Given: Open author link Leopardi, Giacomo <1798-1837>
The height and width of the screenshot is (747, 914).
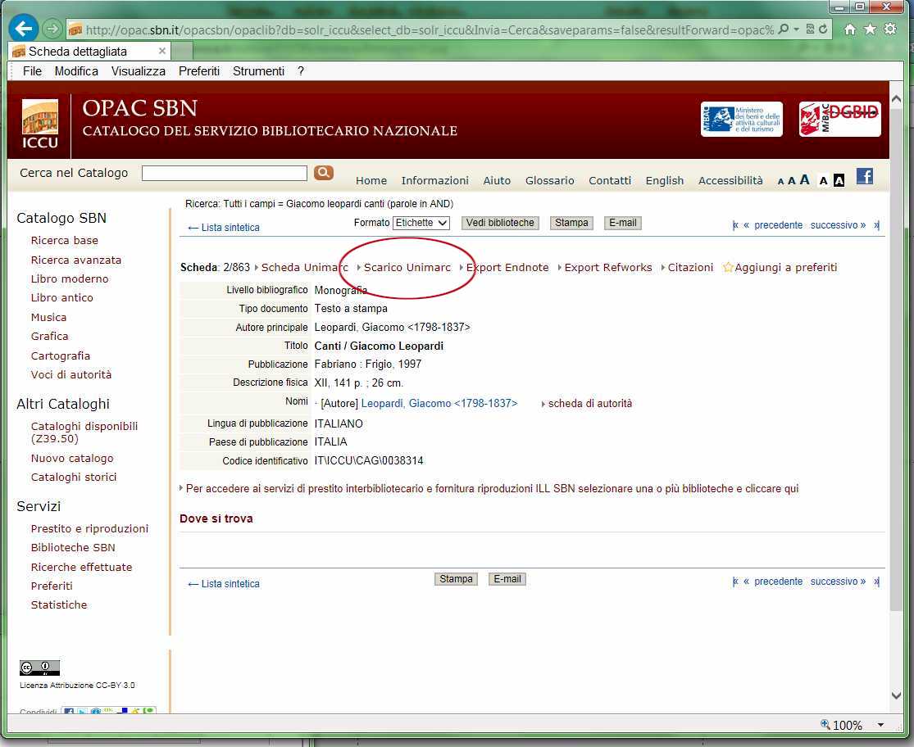Looking at the screenshot, I should click(x=439, y=404).
